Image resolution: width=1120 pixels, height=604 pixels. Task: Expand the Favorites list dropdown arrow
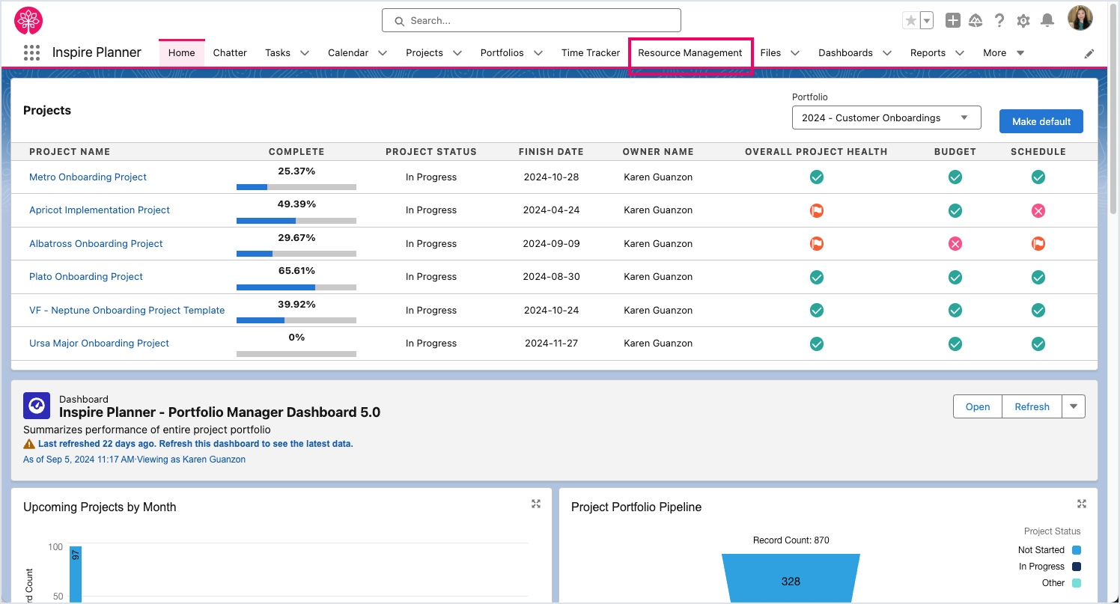point(927,21)
